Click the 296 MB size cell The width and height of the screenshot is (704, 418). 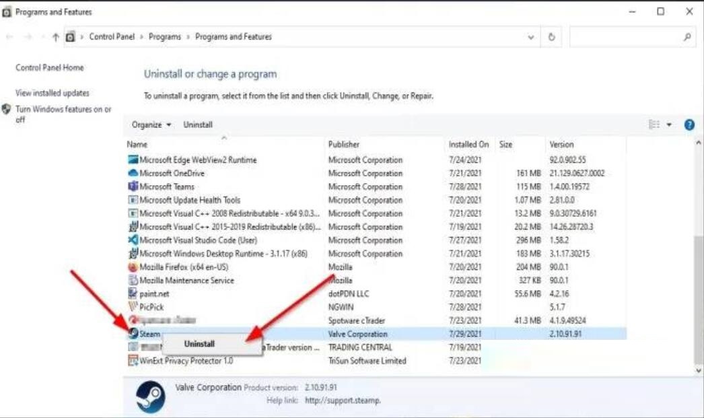(528, 240)
